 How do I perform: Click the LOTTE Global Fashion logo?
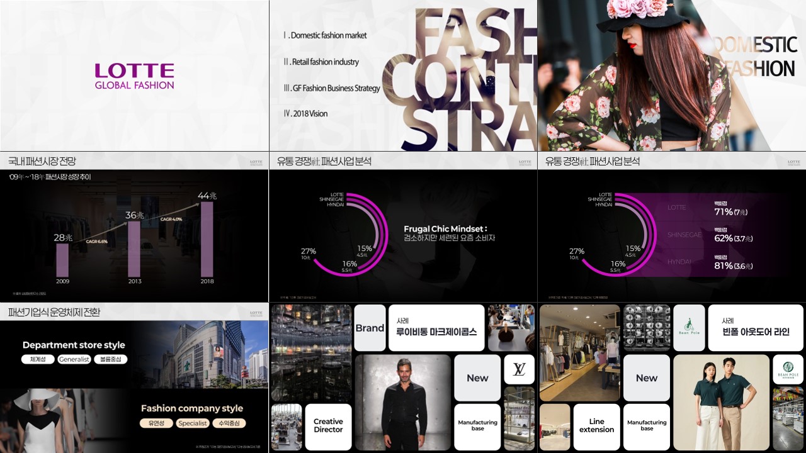point(134,76)
